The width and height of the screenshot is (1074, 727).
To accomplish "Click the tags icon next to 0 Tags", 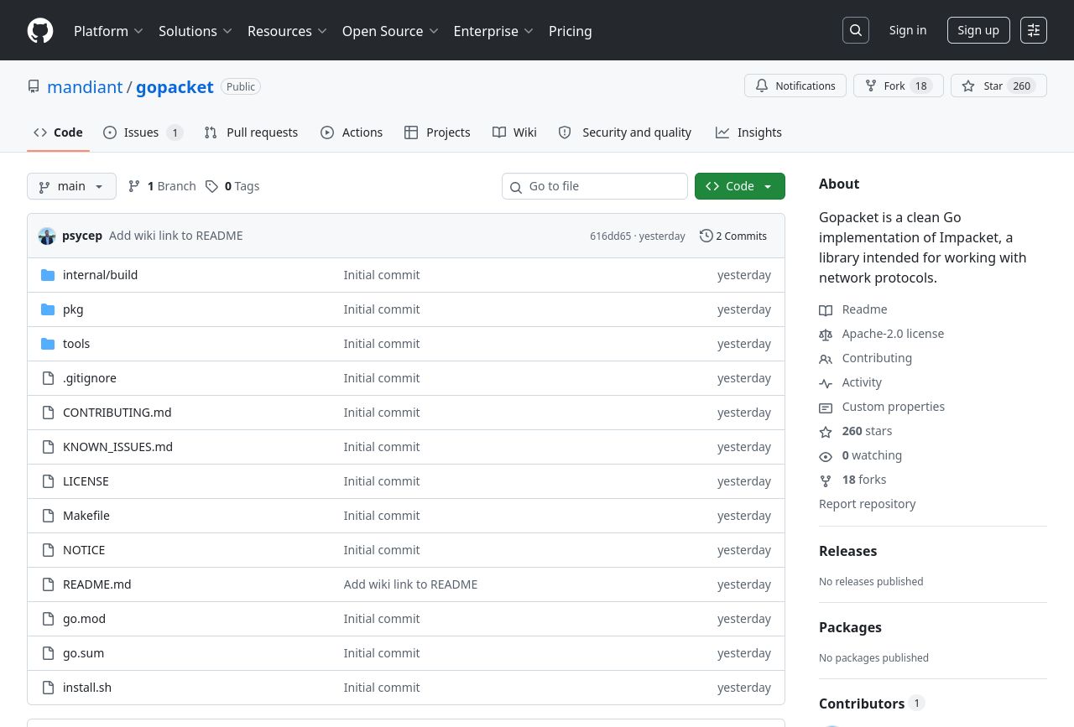I will coord(212,186).
